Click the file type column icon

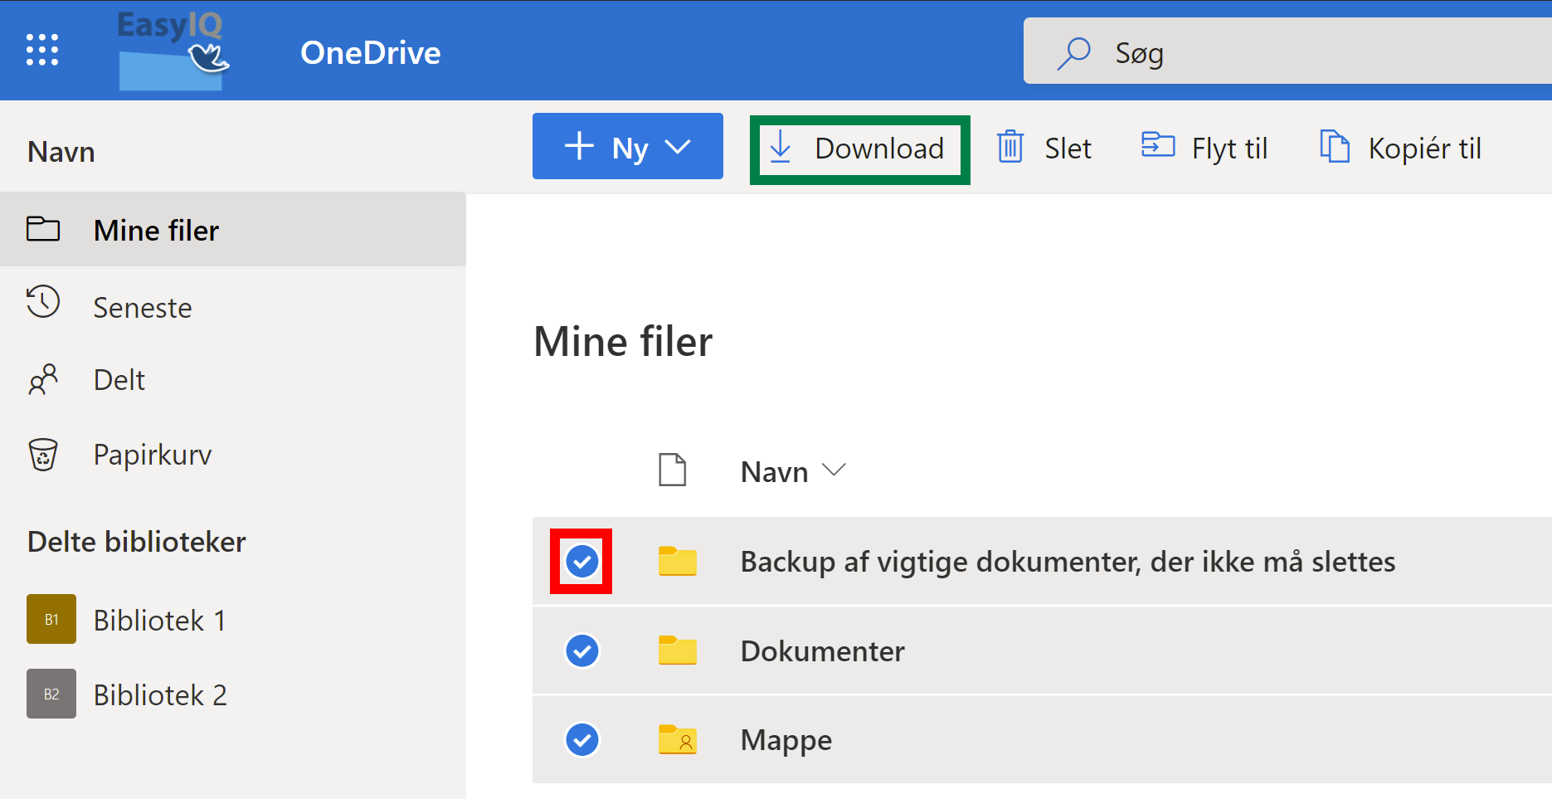point(672,470)
